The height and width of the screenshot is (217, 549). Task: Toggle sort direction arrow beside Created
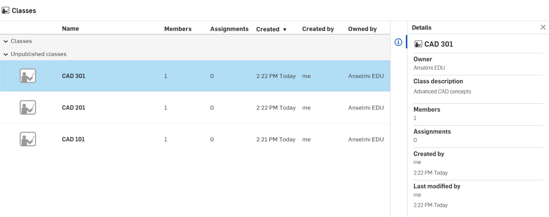(285, 30)
